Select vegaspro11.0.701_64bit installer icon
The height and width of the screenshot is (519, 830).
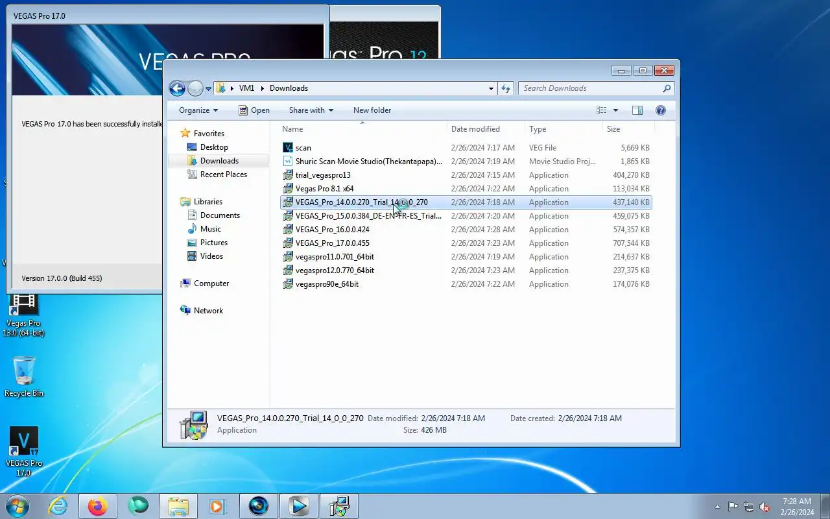pyautogui.click(x=288, y=257)
